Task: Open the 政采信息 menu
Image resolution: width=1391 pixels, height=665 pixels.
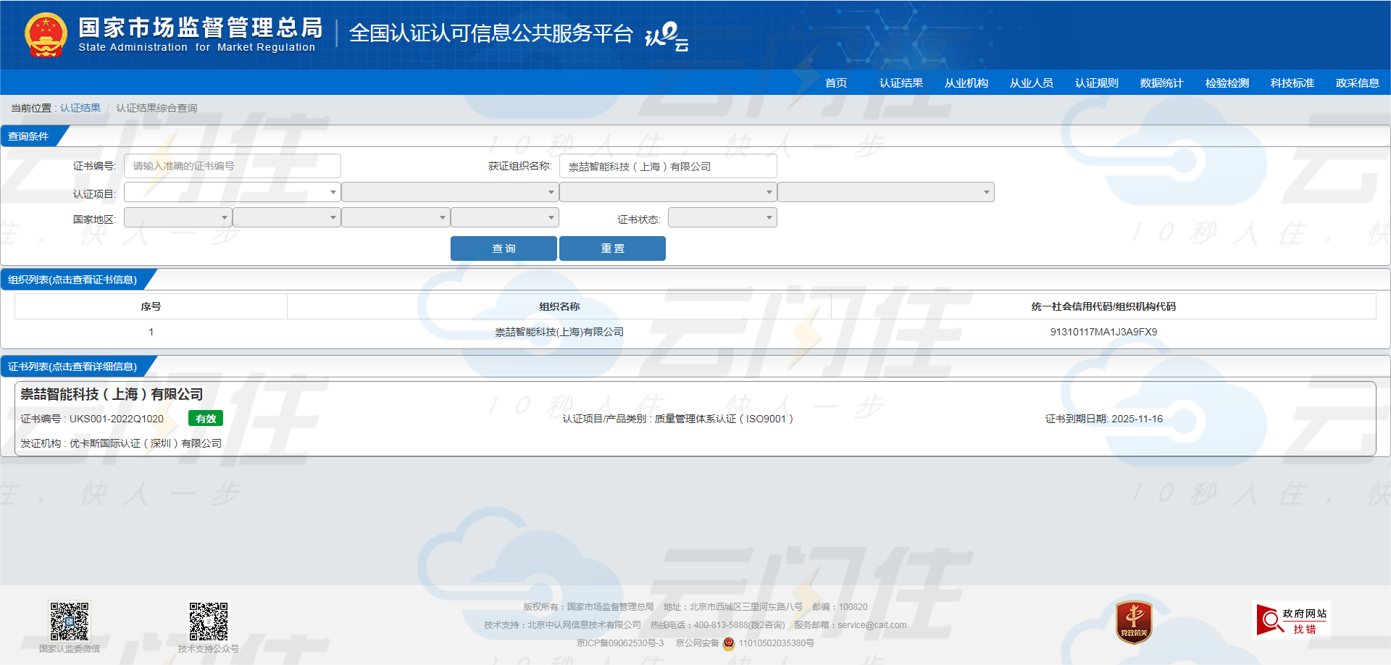Action: (x=1358, y=83)
